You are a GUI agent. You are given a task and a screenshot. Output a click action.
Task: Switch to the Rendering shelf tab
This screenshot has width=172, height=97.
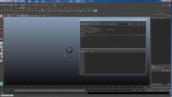(48, 8)
